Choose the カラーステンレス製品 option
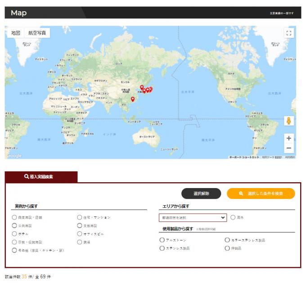Image resolution: width=306 pixels, height=283 pixels. pyautogui.click(x=227, y=240)
